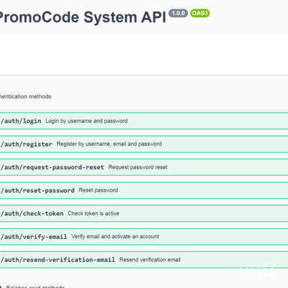Click the 'Request password reset' description
The height and width of the screenshot is (288, 288).
138,167
